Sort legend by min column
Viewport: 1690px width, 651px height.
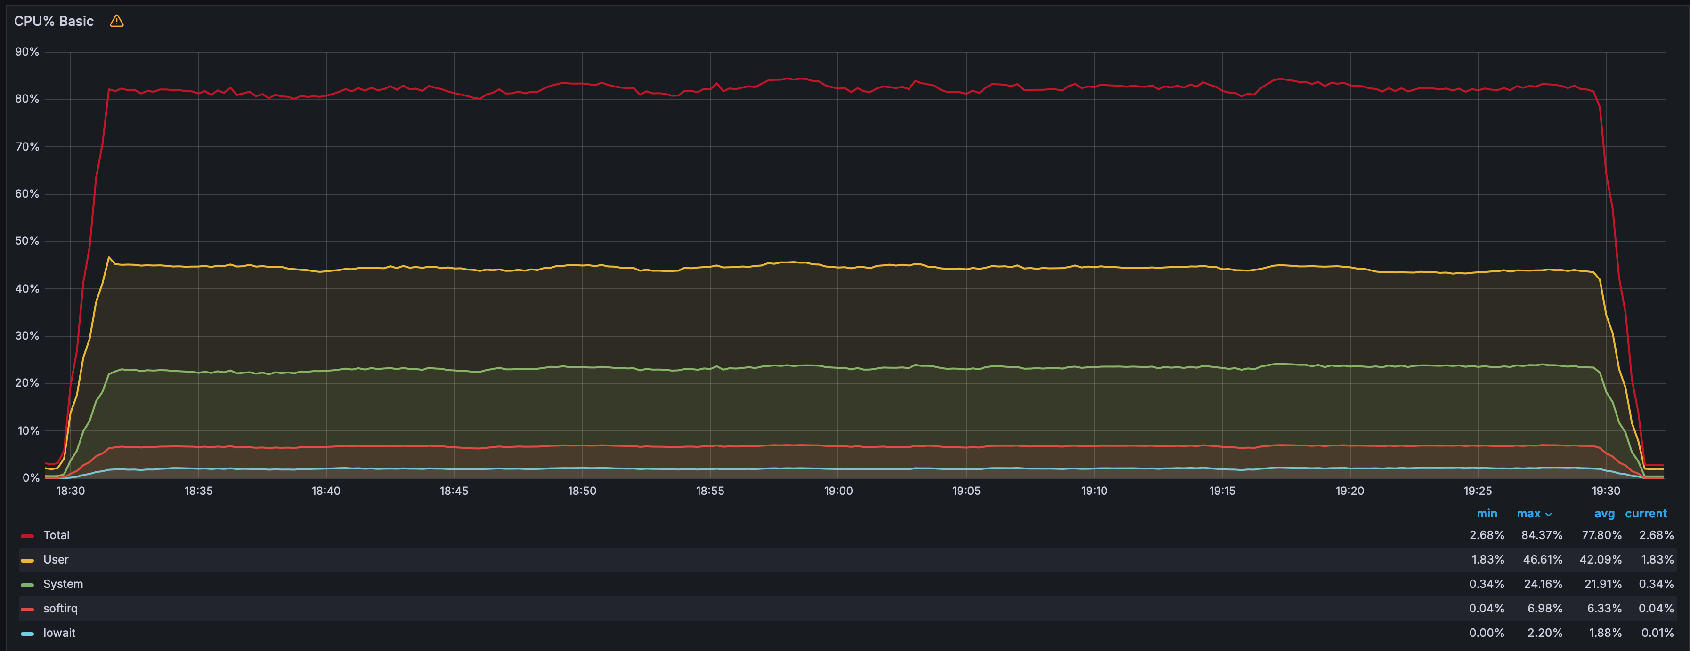(x=1487, y=514)
